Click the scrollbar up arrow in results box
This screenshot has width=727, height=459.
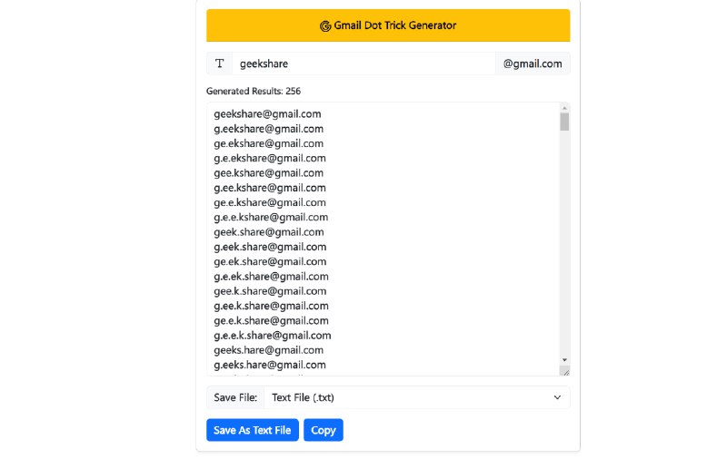[x=564, y=108]
